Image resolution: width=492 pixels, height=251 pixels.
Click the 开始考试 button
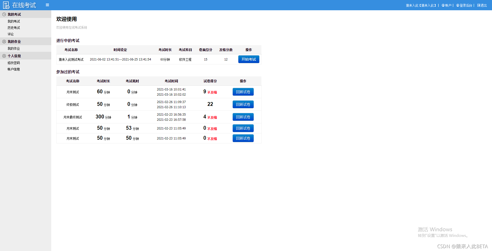249,59
